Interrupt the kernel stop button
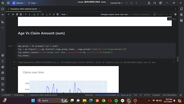Screen dimensions: 184x104 pos(42,14)
